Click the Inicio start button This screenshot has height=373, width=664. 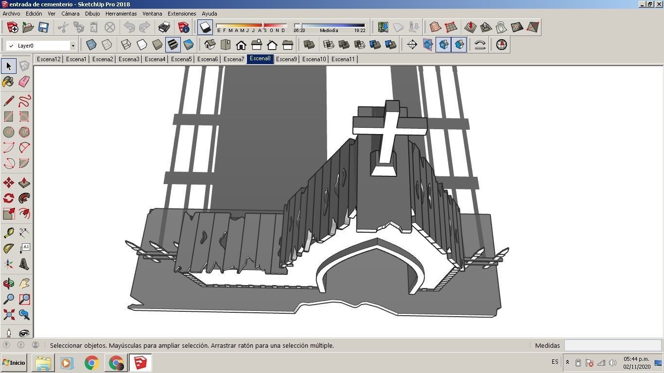14,362
